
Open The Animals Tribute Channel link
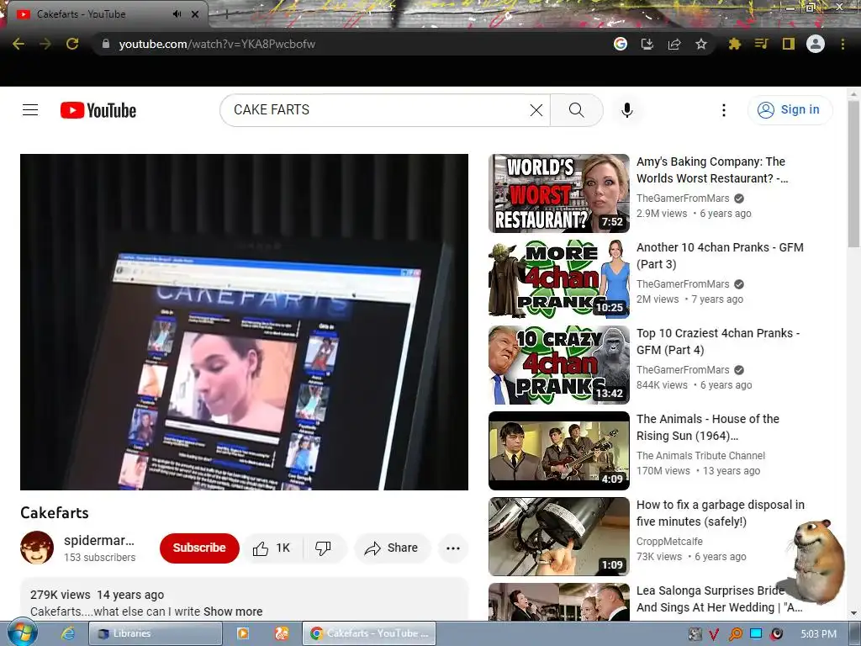(700, 455)
